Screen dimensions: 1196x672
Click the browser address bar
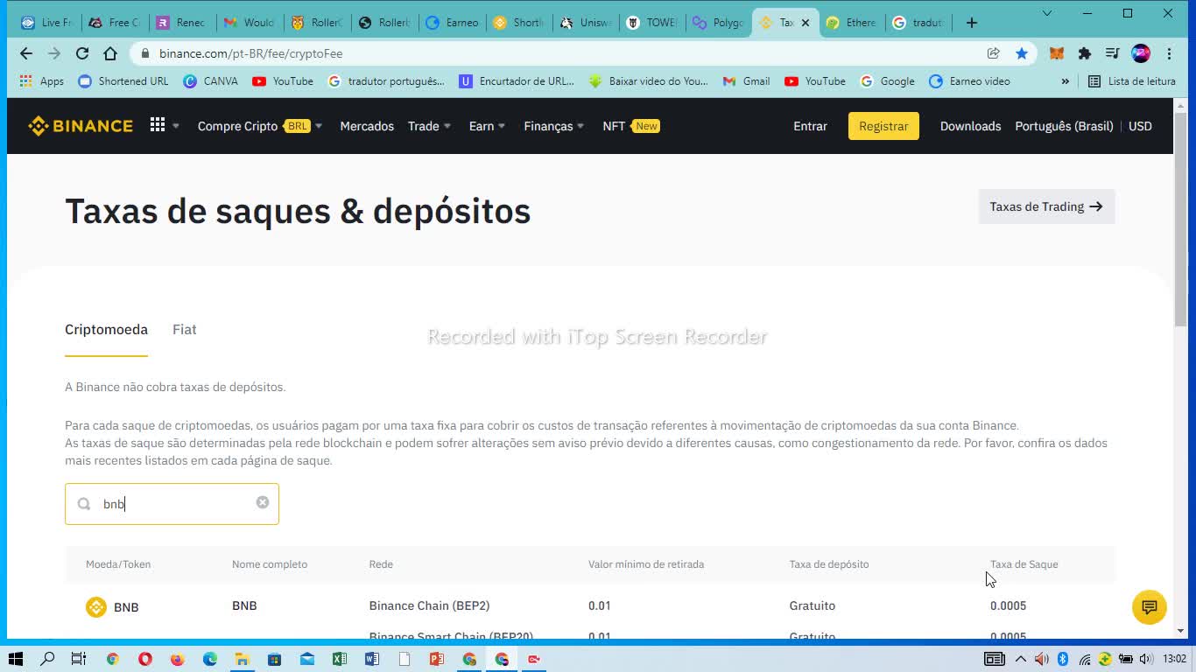point(560,53)
